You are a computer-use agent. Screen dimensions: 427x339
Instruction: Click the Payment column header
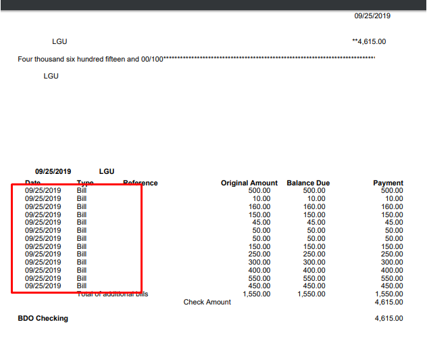388,183
